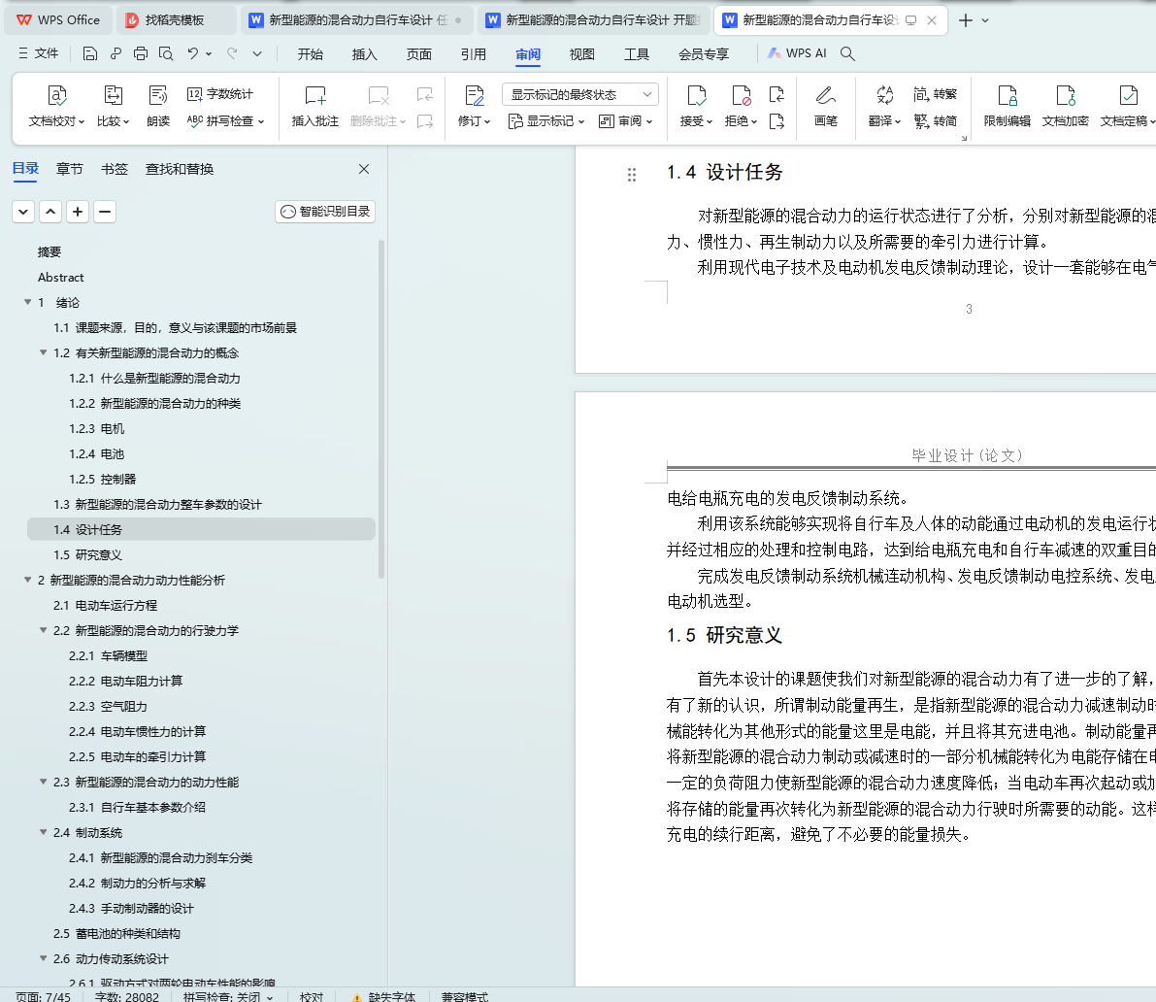The image size is (1156, 1002).
Task: Click 页面: 7/45 in status bar
Action: pos(43,996)
